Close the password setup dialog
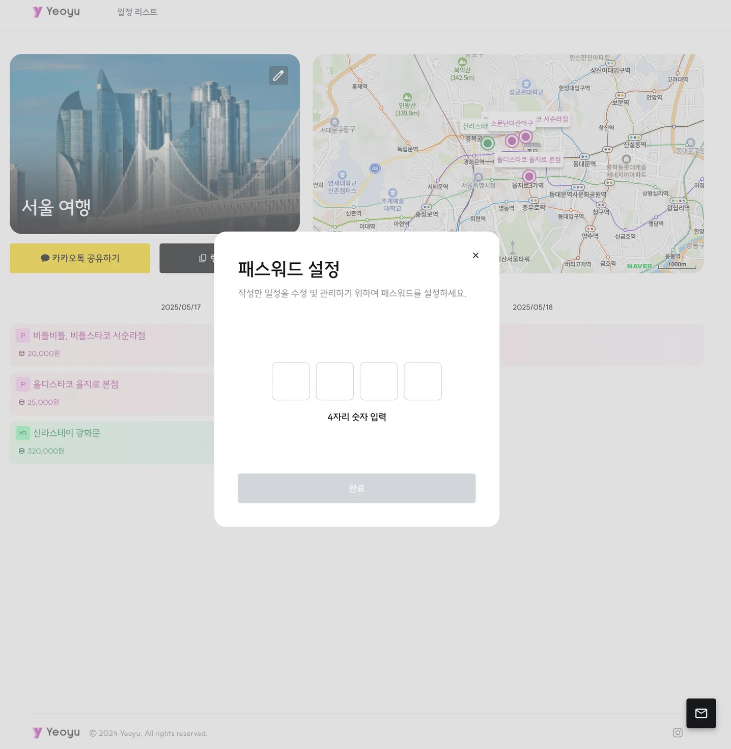This screenshot has height=749, width=731. pyautogui.click(x=475, y=255)
